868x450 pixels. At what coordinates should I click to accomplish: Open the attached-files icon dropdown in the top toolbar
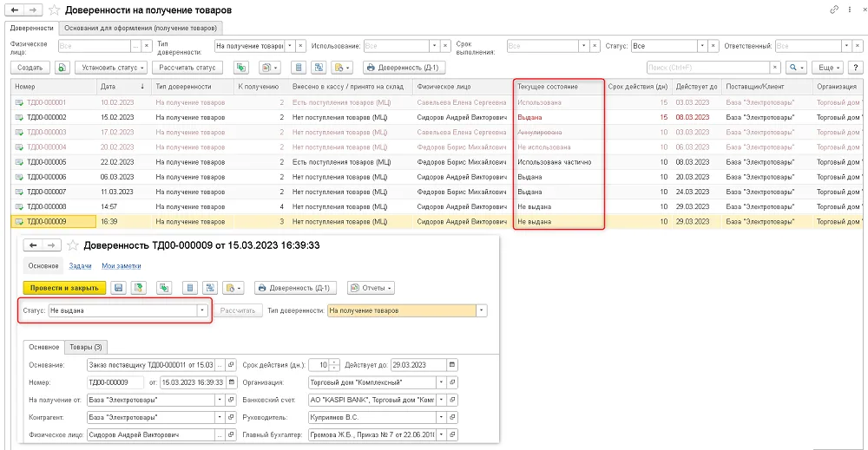tap(341, 68)
